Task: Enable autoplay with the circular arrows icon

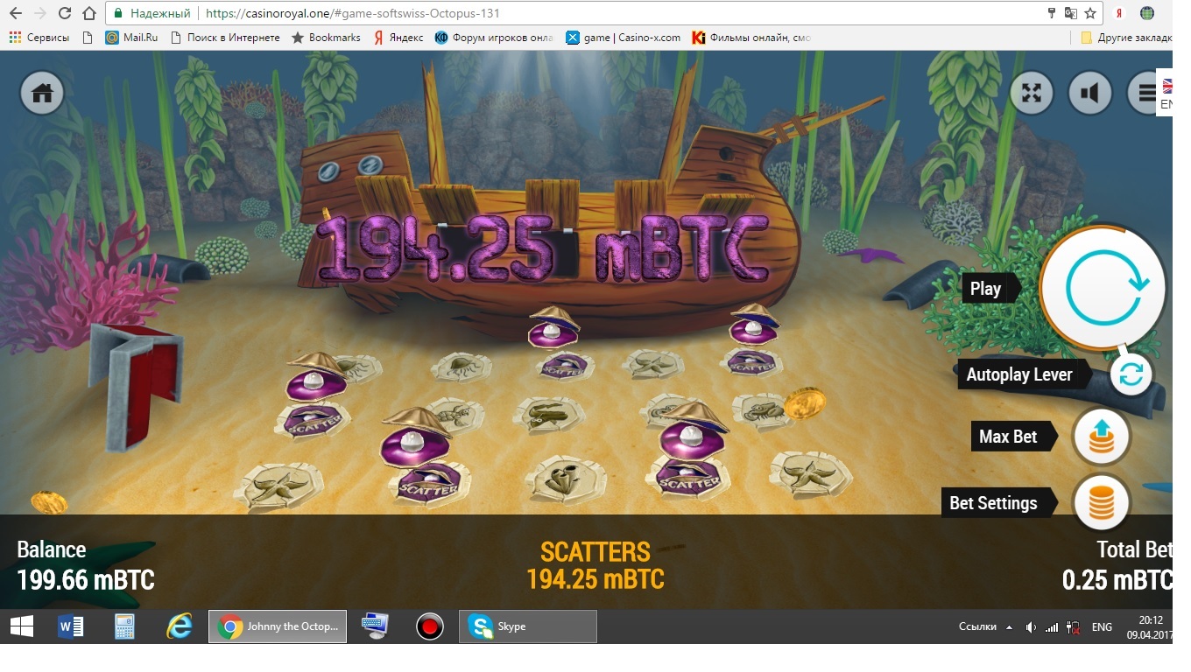Action: point(1131,375)
